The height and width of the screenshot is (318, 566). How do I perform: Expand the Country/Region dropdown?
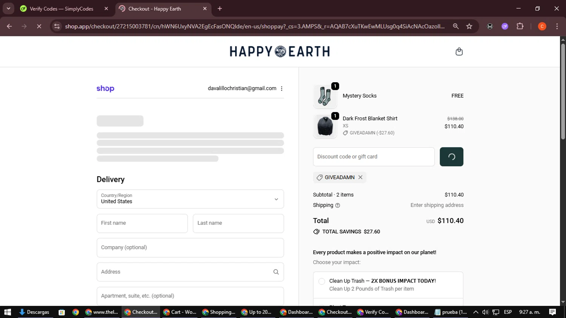[190, 199]
